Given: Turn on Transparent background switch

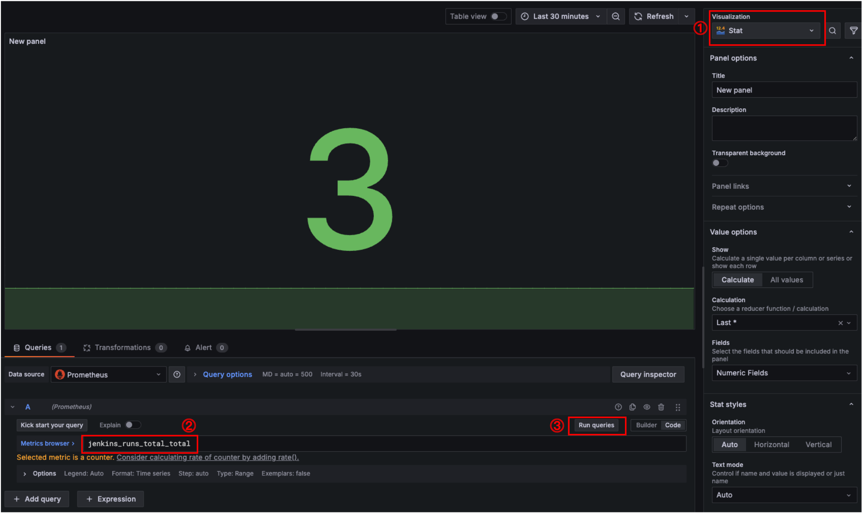Looking at the screenshot, I should click(x=719, y=163).
